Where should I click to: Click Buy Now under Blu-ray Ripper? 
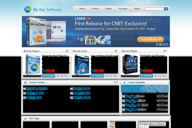[x=49, y=76]
